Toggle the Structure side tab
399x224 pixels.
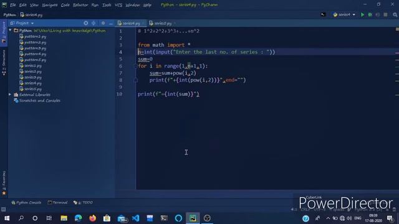[4, 63]
